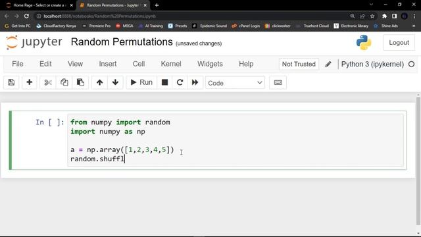Click the pencil edit mode icon
The image size is (421, 237).
(328, 65)
